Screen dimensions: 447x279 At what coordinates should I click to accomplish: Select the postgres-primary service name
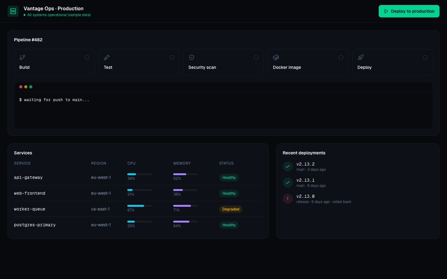(x=35, y=225)
